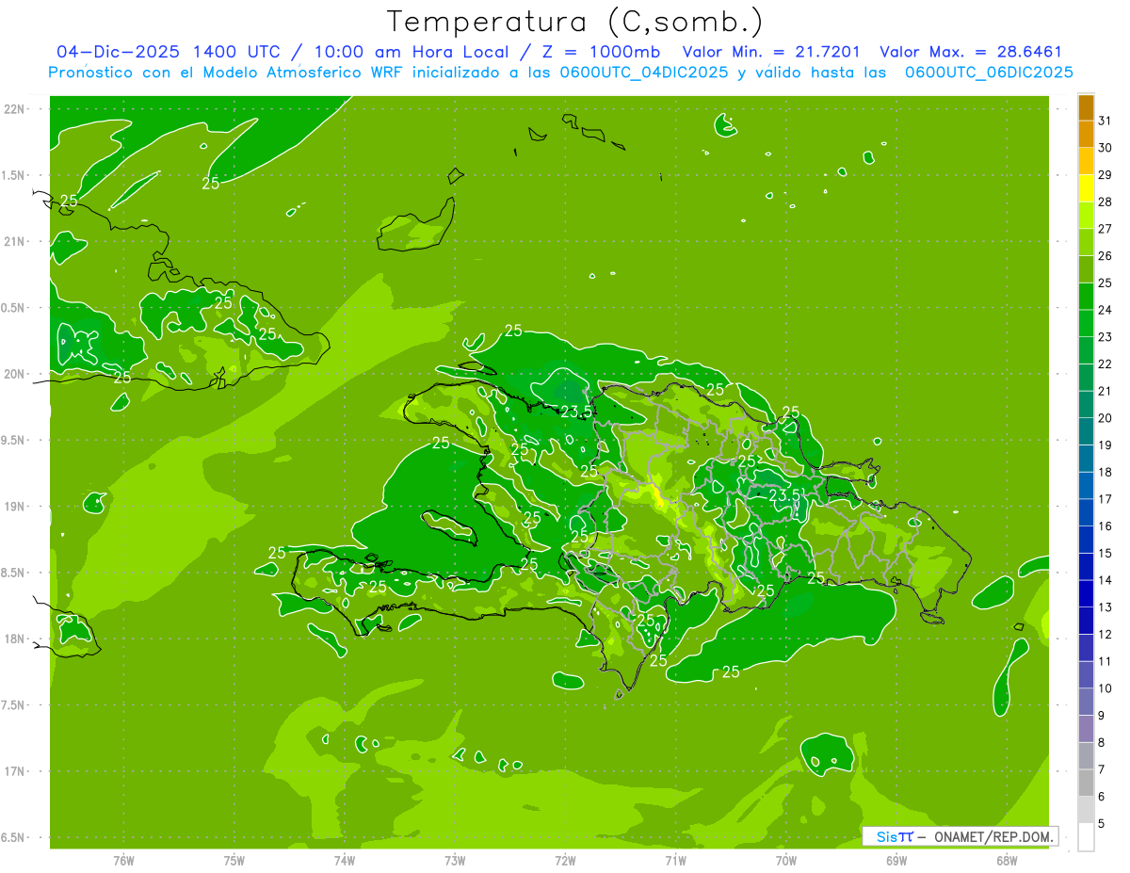The width and height of the screenshot is (1130, 873).
Task: Click the 18 value on color legend
Action: [1106, 472]
